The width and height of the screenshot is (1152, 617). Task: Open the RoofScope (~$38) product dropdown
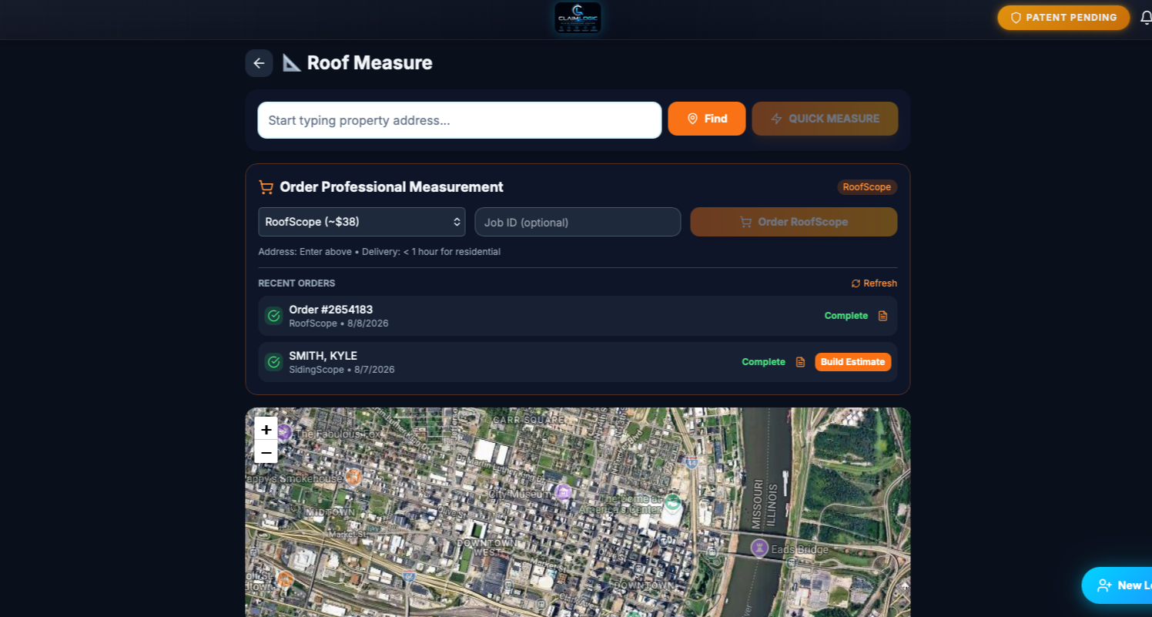click(x=362, y=222)
